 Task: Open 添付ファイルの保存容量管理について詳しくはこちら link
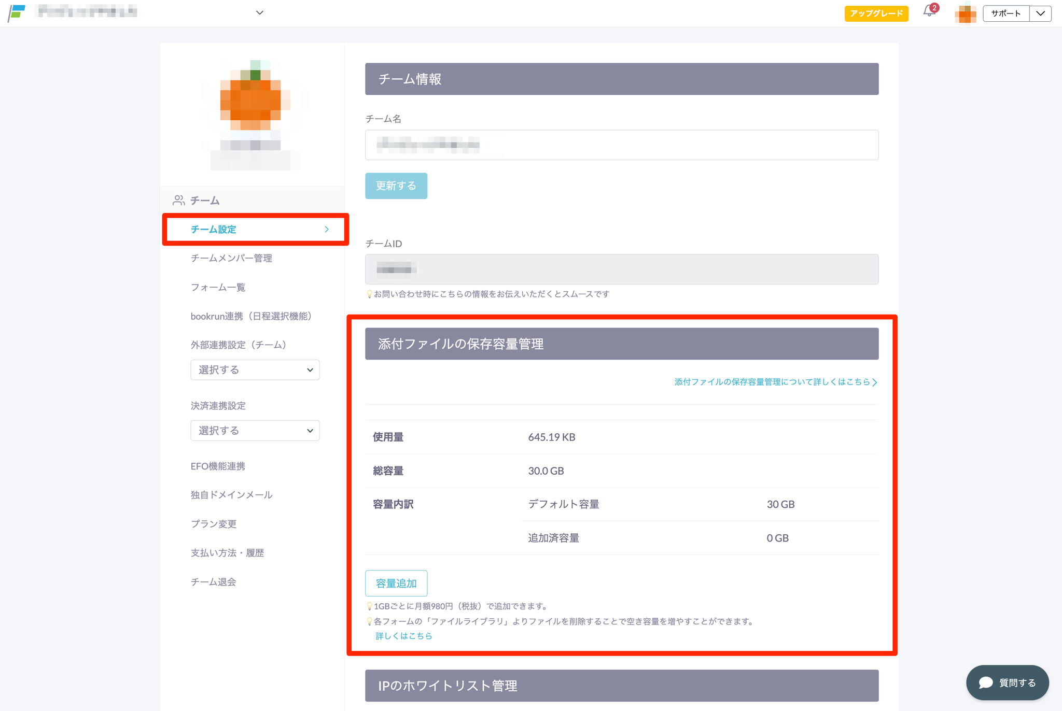point(775,382)
